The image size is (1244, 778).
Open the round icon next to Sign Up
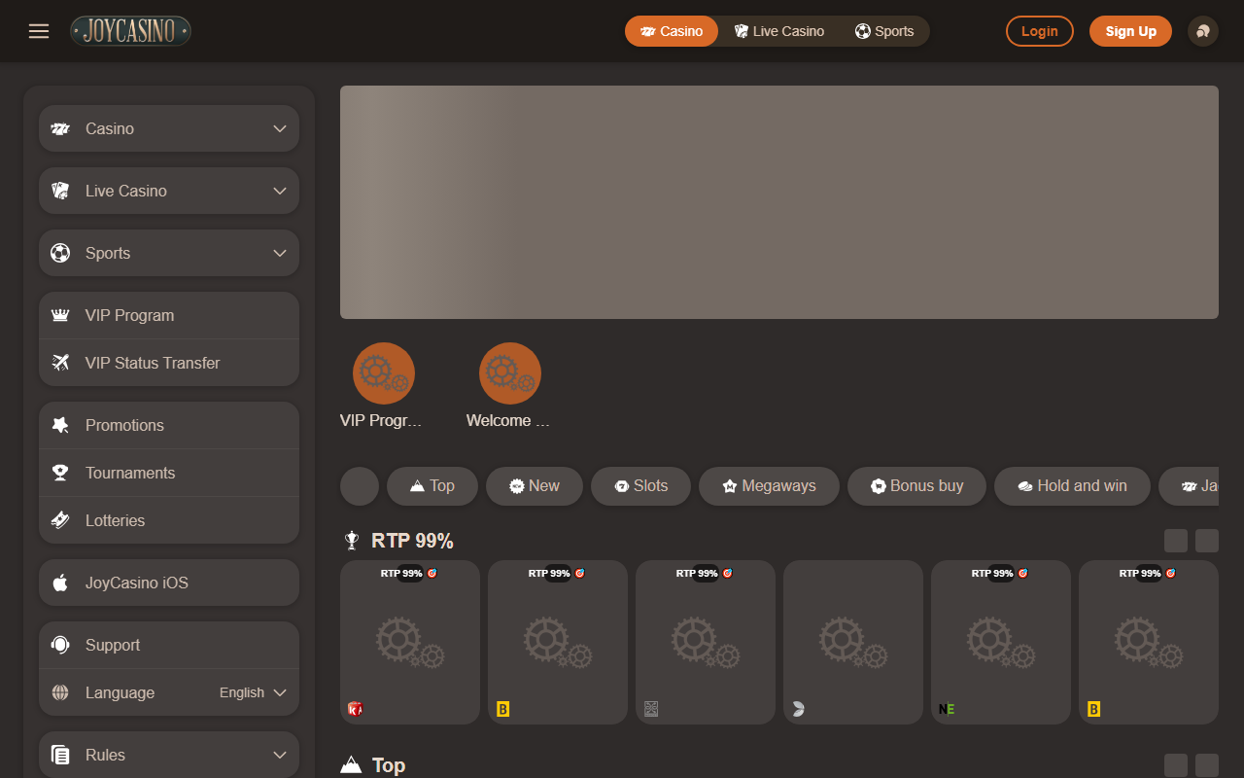pyautogui.click(x=1203, y=31)
